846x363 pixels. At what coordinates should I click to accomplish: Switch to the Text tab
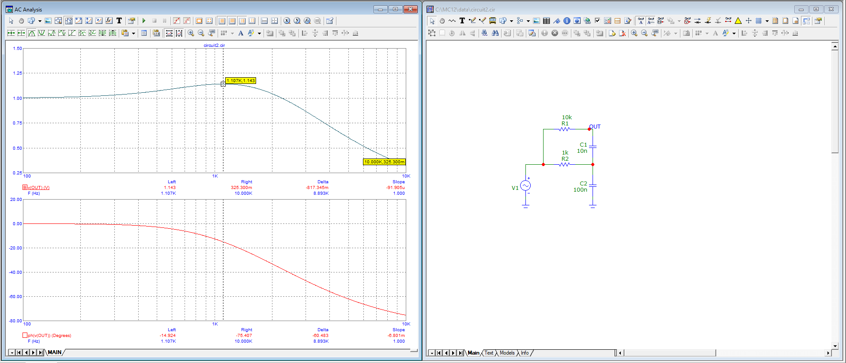pos(489,353)
